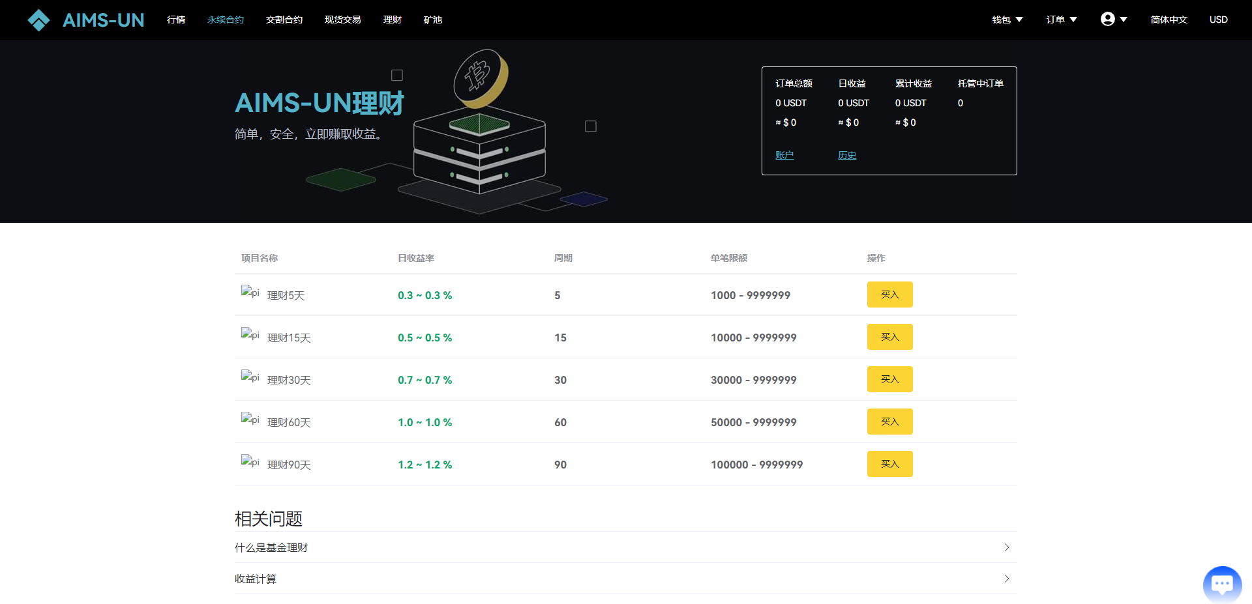Click the user account avatar icon
1252x604 pixels.
1107,20
